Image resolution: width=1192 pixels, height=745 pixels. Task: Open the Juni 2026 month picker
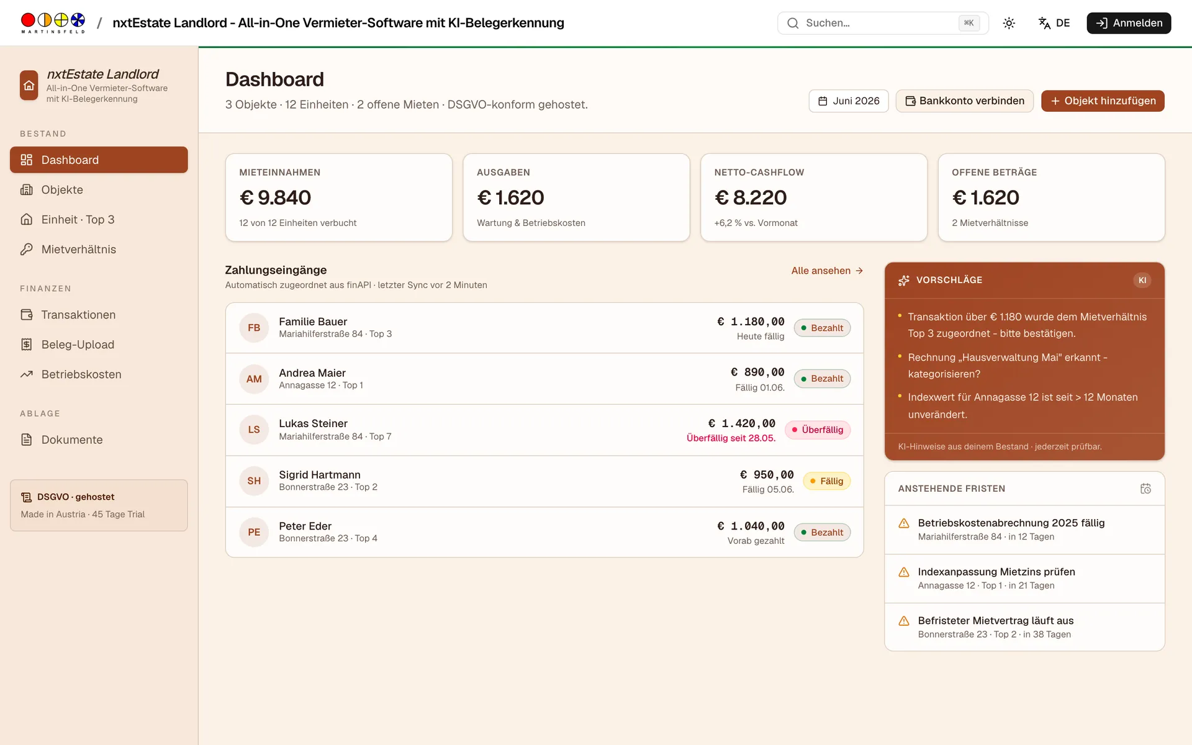849,101
